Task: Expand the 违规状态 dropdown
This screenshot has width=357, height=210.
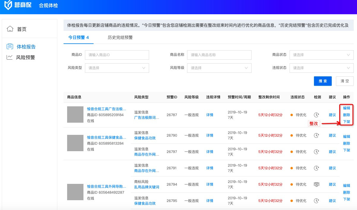Action: pos(321,68)
